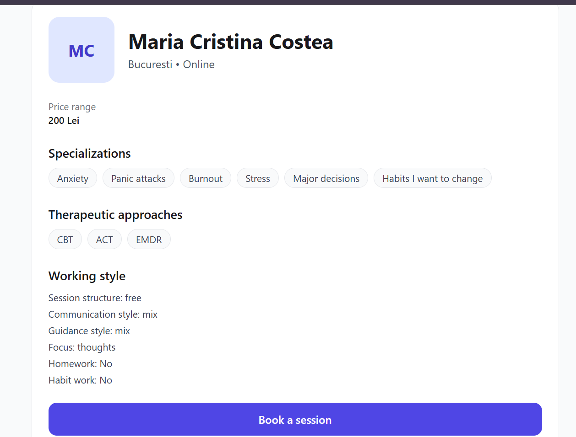The height and width of the screenshot is (437, 576).
Task: Select the CBT approach chip
Action: tap(65, 240)
